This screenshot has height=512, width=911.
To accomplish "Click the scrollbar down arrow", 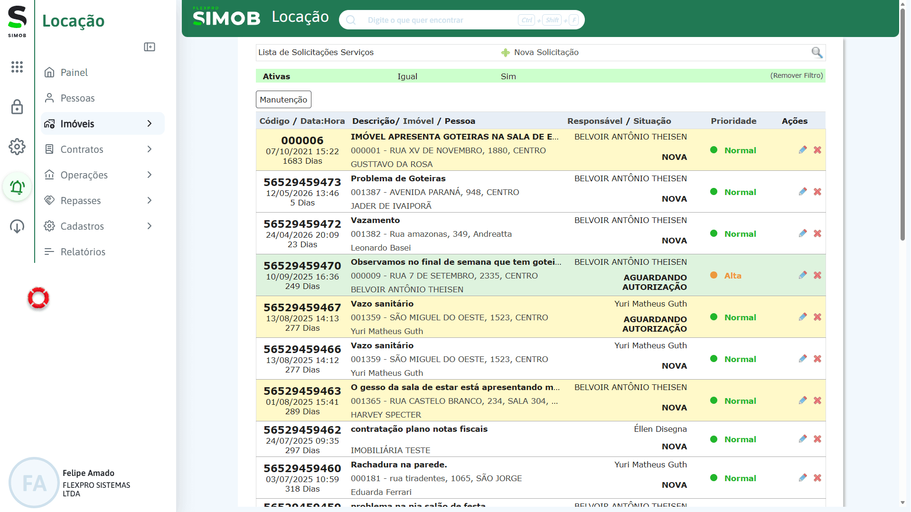I will point(902,503).
